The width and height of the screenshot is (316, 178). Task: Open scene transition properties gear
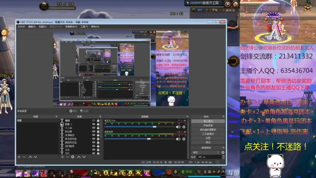point(223,153)
